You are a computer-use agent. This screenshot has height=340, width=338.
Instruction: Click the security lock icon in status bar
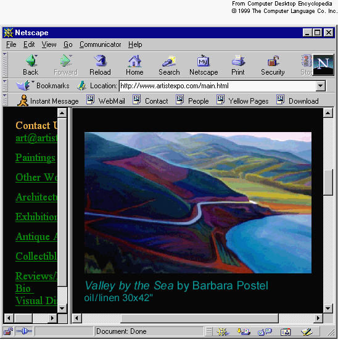click(x=8, y=331)
